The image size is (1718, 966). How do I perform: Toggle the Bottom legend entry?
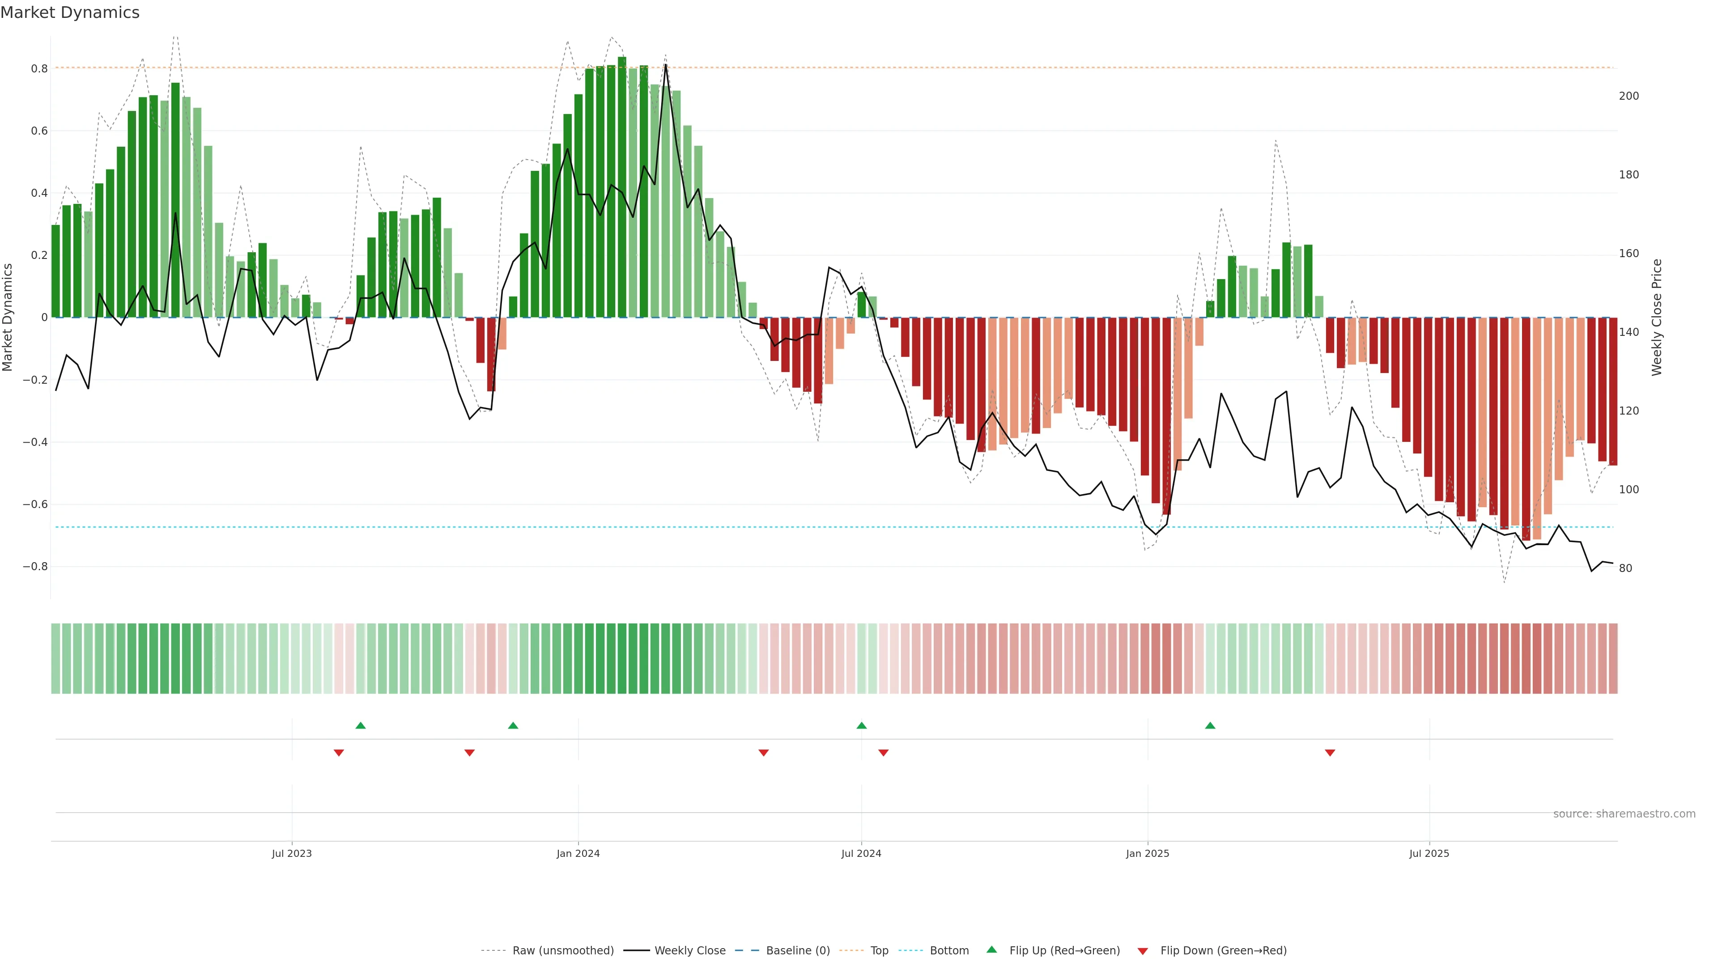949,951
